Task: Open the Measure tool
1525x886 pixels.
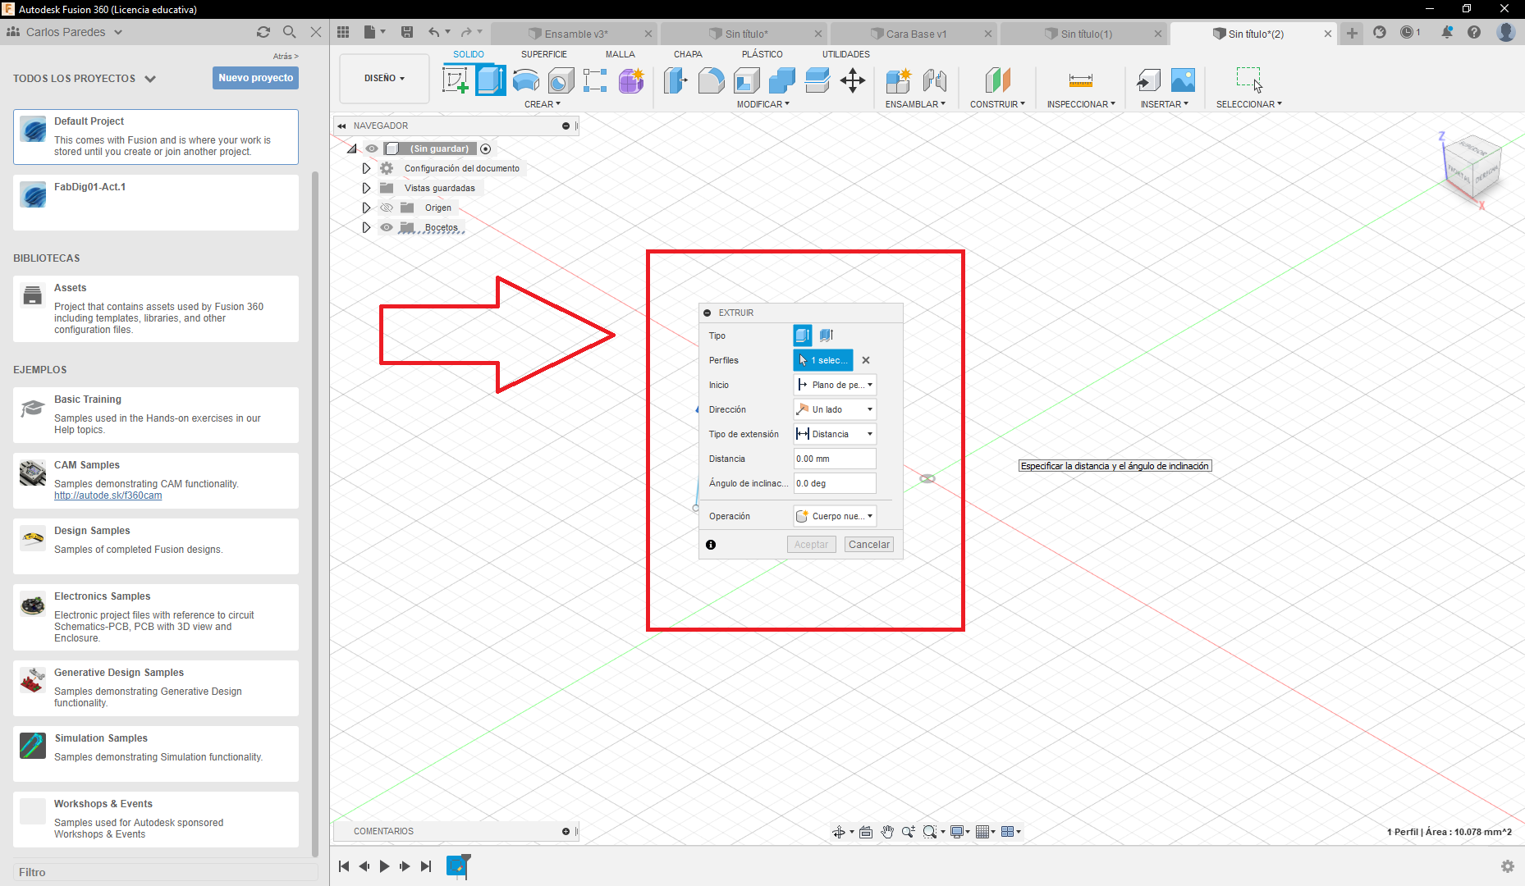Action: (x=1081, y=80)
